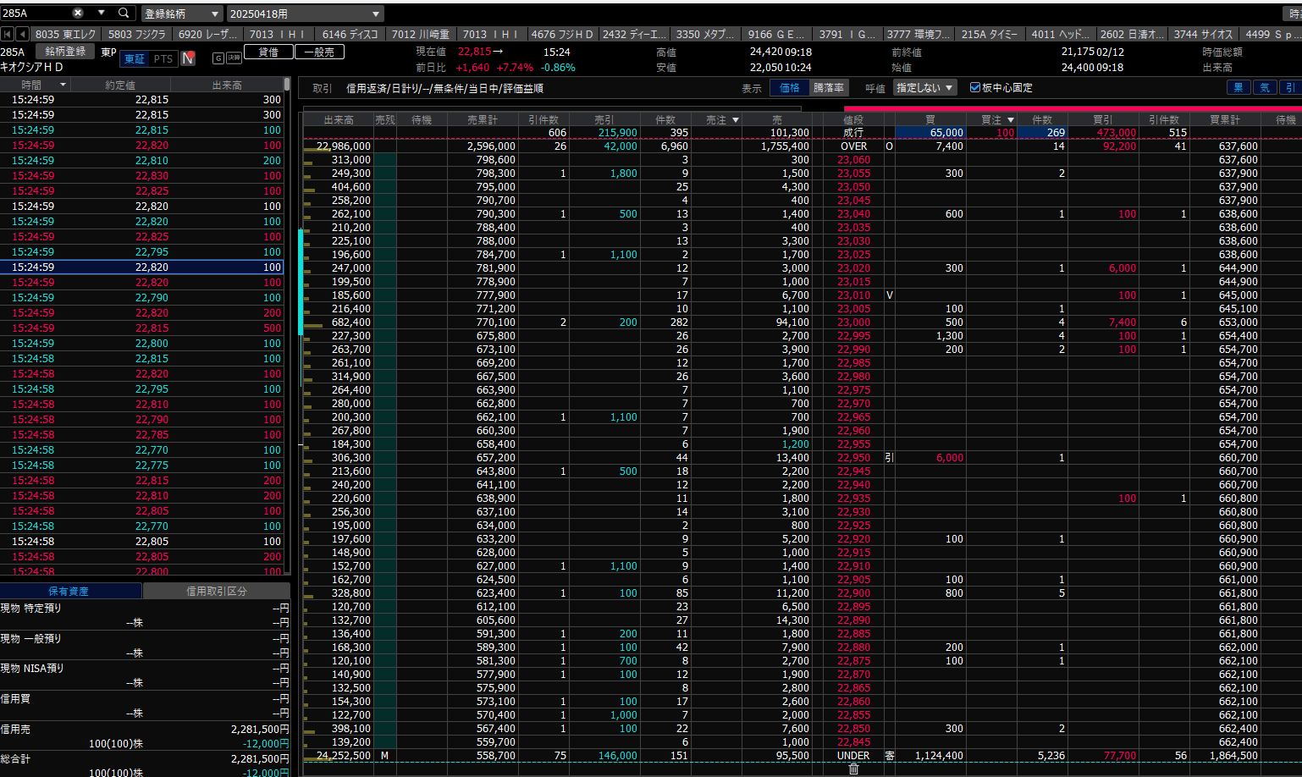Select the 6146 ディスコ ticker tab
1302x777 pixels.
[350, 35]
